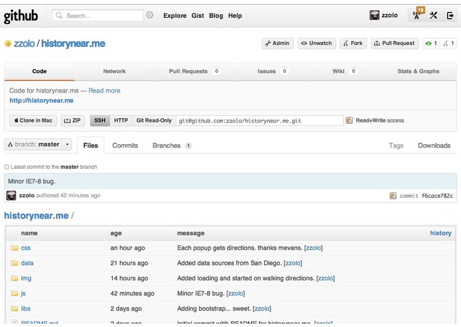Focus the Search input field

coord(98,15)
